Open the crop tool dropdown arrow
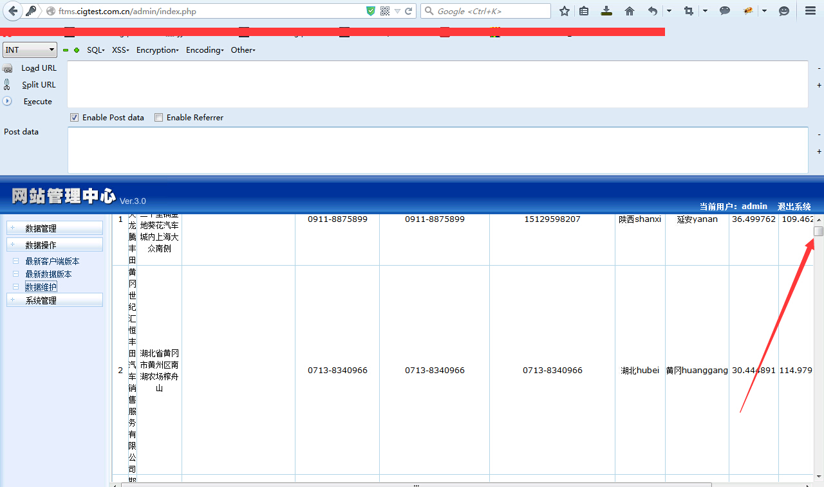The width and height of the screenshot is (824, 487). point(705,11)
